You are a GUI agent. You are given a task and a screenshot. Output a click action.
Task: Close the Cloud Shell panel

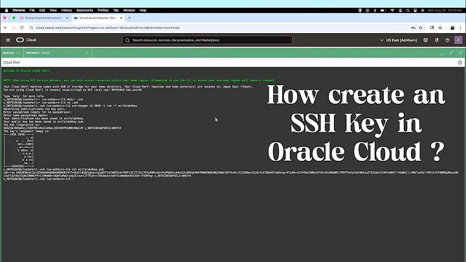tap(460, 53)
